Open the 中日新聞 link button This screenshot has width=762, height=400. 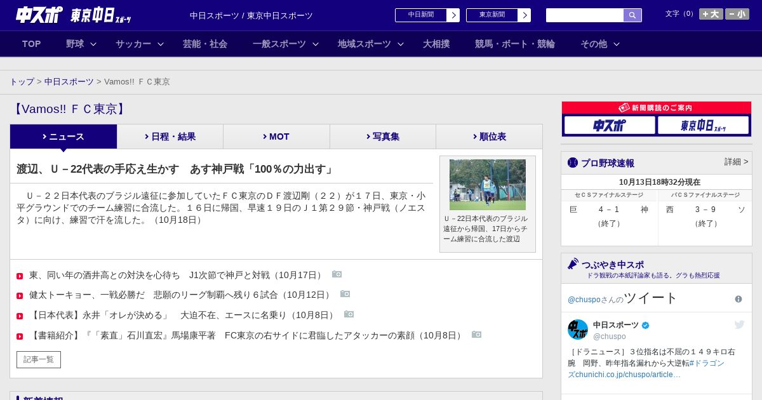pyautogui.click(x=427, y=15)
